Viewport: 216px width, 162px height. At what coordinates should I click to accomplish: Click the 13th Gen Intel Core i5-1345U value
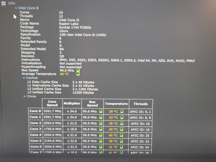83,35
